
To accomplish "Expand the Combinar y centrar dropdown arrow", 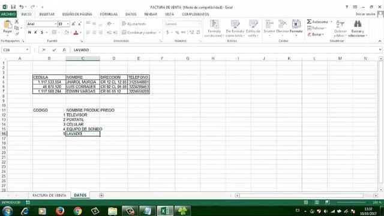I will pos(160,32).
